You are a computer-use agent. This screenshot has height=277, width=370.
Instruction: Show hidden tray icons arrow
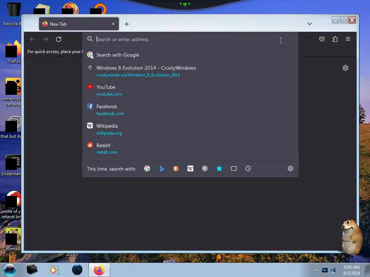(x=316, y=270)
